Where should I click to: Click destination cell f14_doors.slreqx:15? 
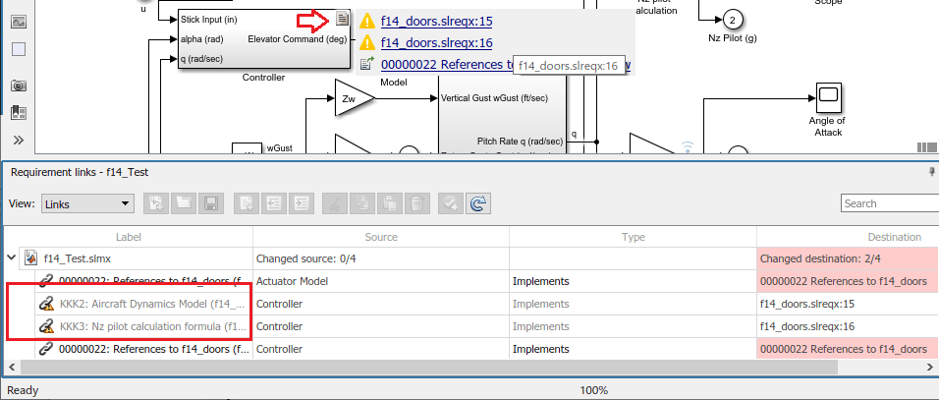coord(848,304)
